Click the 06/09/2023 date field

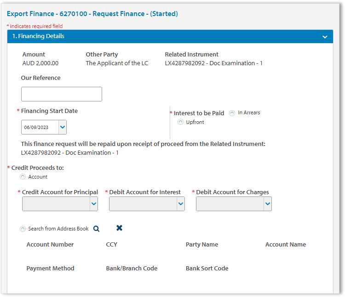(x=40, y=127)
